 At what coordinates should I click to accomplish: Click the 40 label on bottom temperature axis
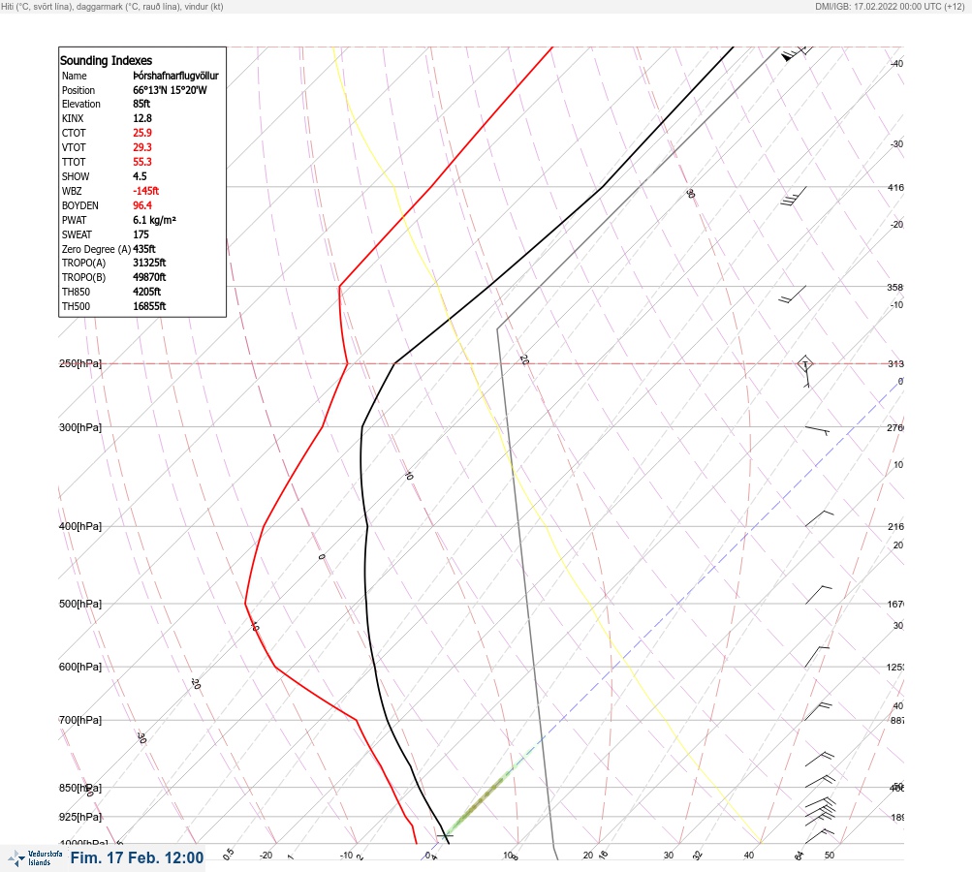pyautogui.click(x=749, y=856)
